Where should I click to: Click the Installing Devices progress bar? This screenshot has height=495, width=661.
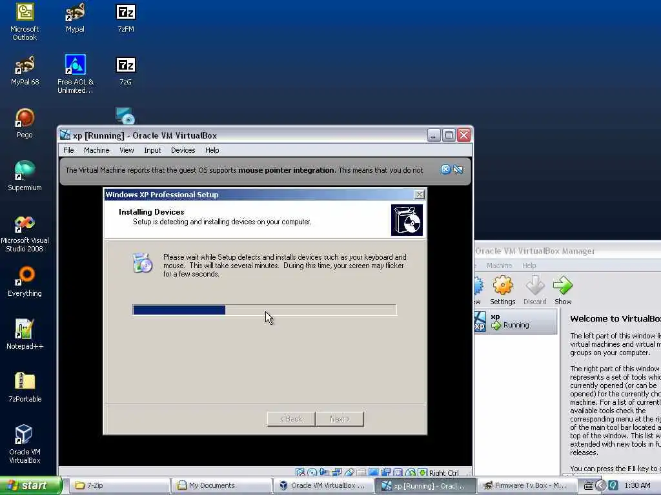coord(264,310)
